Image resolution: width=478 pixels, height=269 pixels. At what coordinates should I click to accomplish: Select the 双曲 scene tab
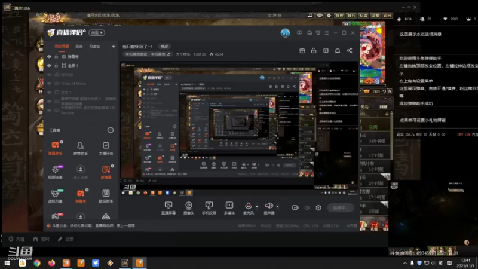click(x=79, y=47)
